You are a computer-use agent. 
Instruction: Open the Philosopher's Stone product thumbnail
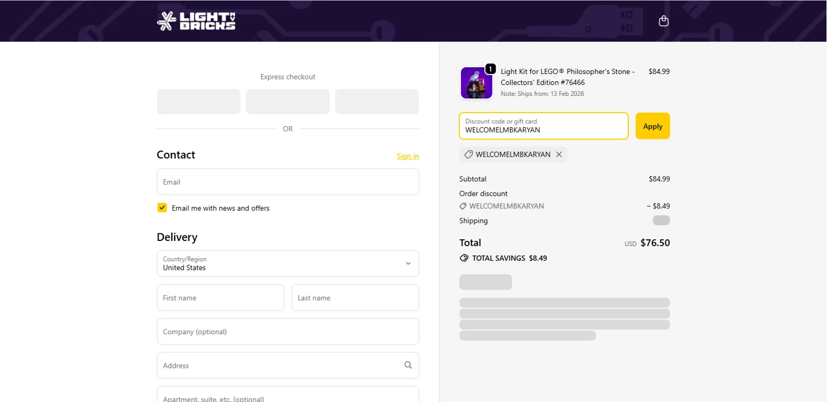click(x=476, y=83)
